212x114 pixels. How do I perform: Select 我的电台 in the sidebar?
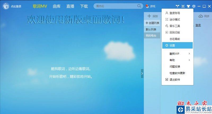[152, 36]
